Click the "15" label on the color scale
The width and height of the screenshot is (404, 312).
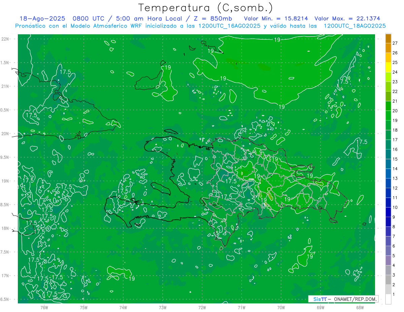click(395, 159)
